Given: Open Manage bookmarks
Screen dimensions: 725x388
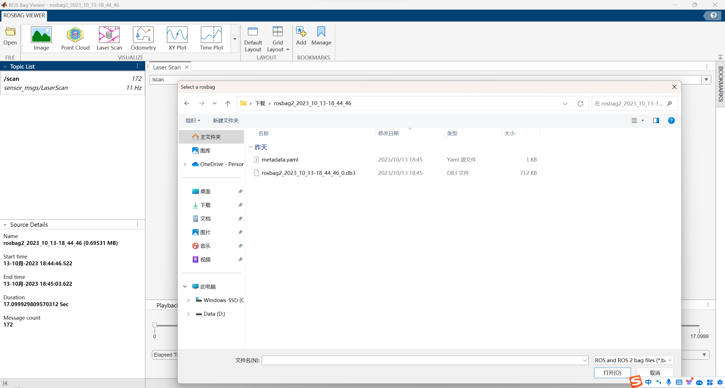Looking at the screenshot, I should click(x=321, y=36).
